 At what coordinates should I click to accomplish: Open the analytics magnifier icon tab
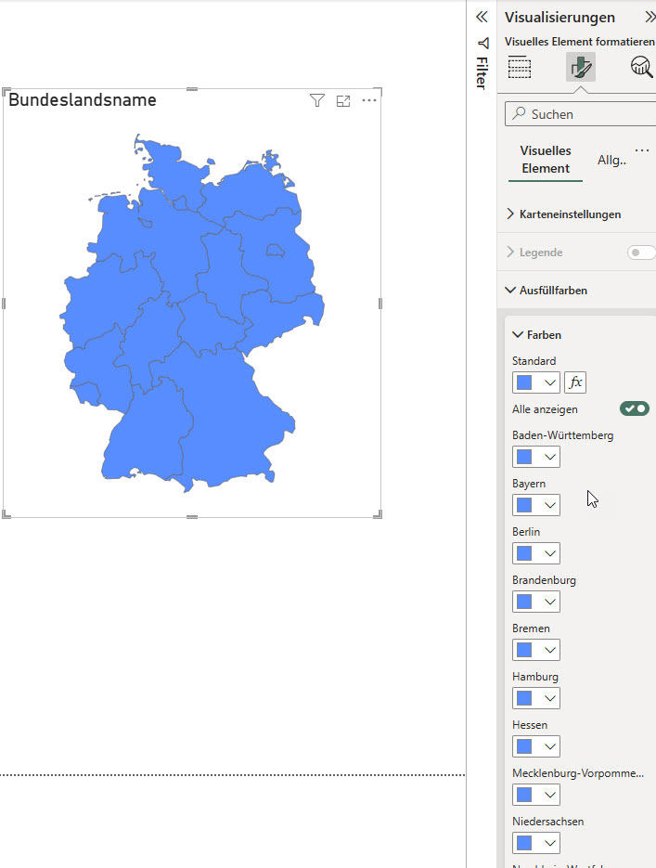tap(641, 67)
